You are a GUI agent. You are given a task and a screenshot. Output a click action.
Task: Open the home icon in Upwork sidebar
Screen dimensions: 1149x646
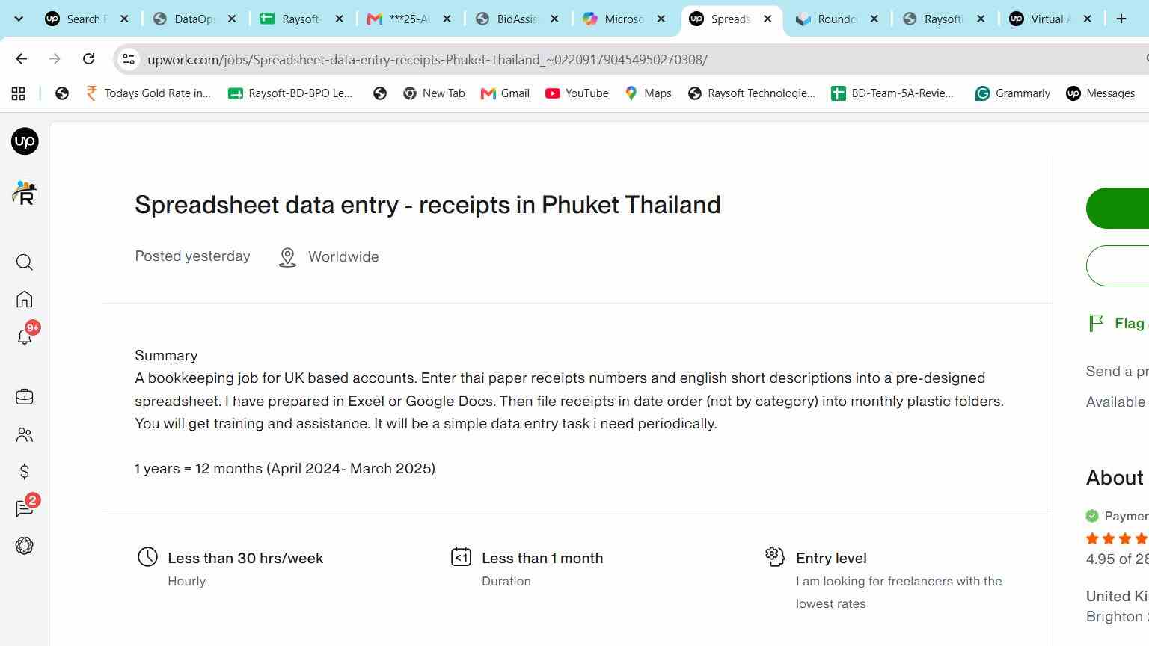[x=25, y=300]
